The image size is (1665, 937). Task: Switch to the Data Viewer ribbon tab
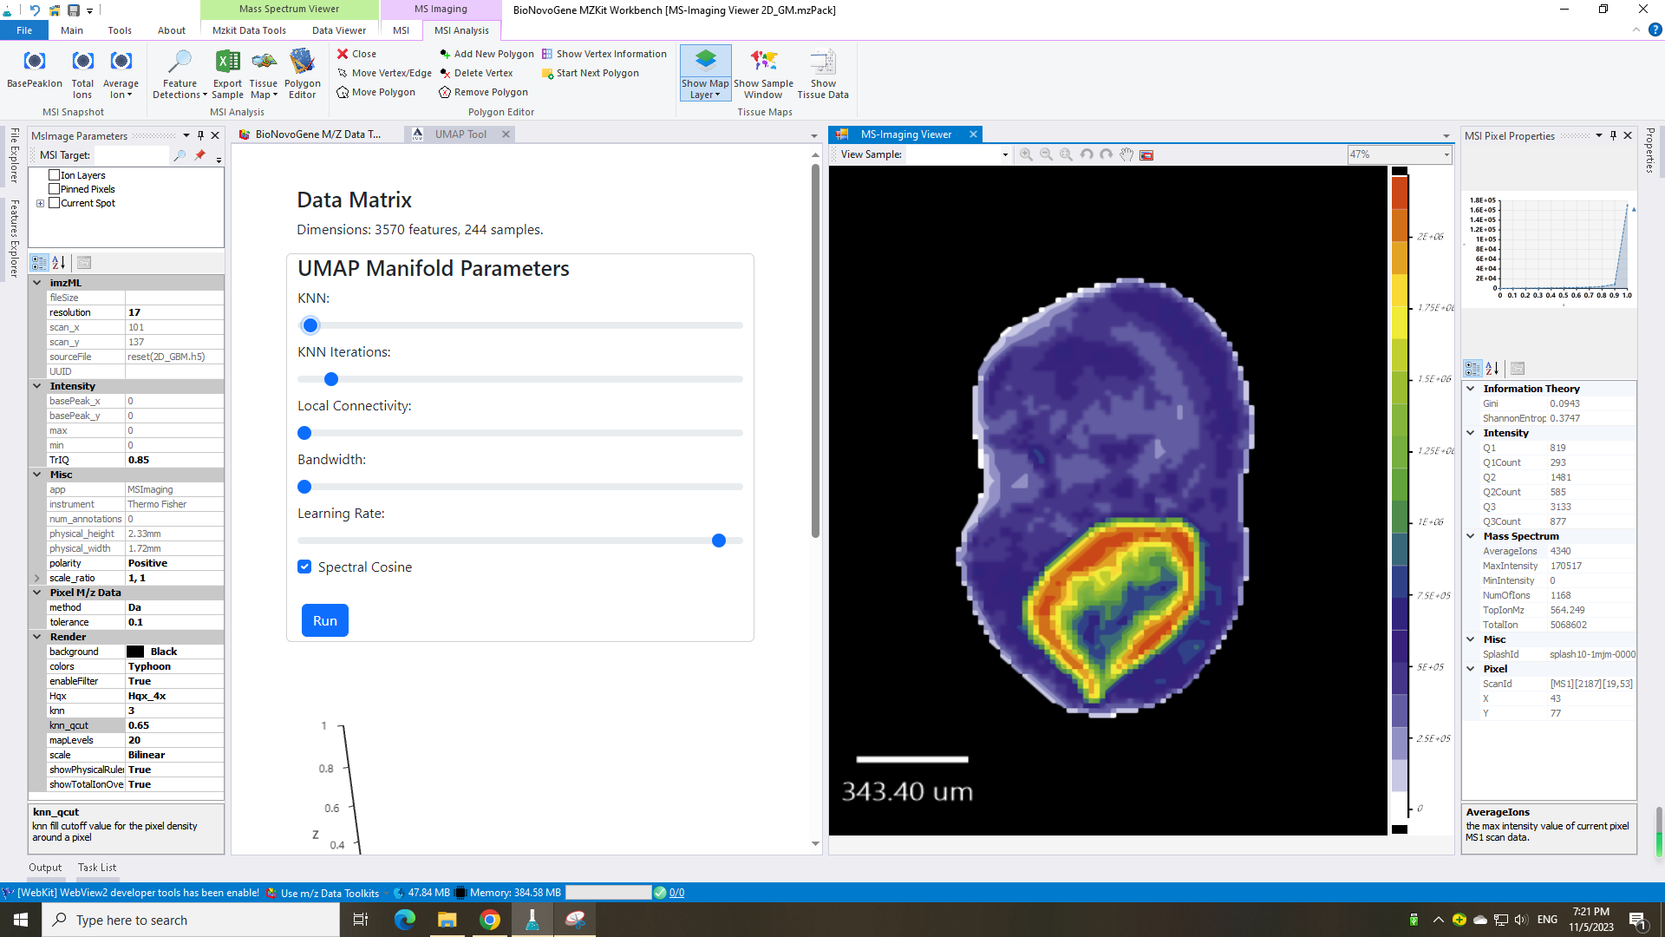[339, 30]
